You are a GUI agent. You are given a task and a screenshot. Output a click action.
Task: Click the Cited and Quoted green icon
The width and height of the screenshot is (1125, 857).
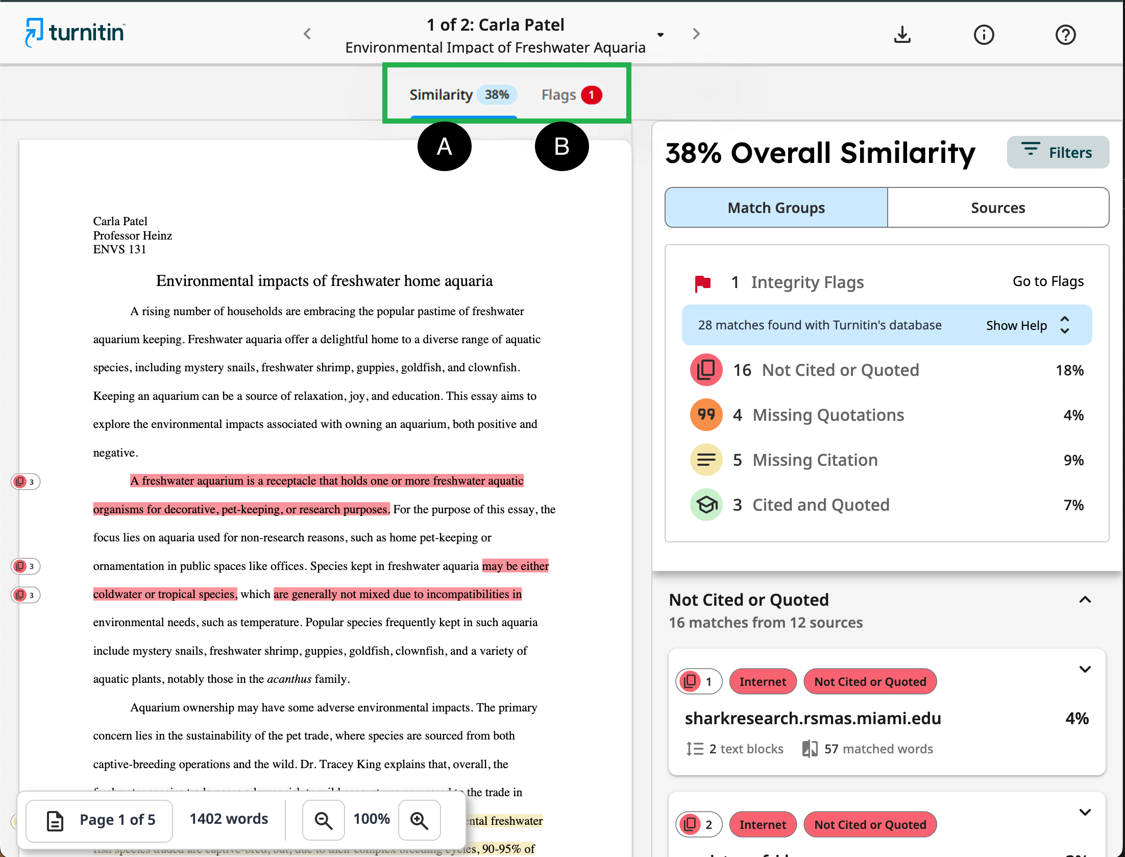point(706,505)
